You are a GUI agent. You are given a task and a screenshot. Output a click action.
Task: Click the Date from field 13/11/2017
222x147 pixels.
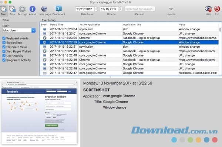pos(85,9)
